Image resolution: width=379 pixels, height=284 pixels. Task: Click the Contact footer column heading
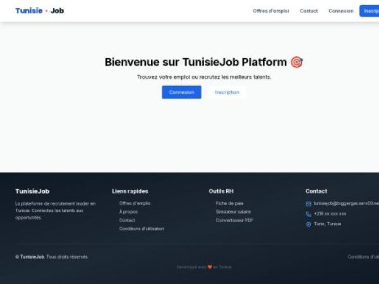click(316, 191)
